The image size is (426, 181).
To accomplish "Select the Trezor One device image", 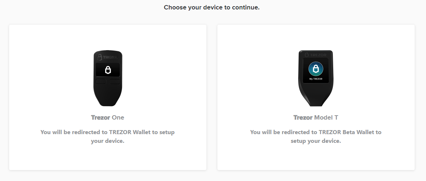I will coord(107,78).
